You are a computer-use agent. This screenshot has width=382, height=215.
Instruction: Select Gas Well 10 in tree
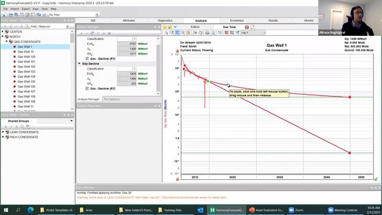coord(26,52)
